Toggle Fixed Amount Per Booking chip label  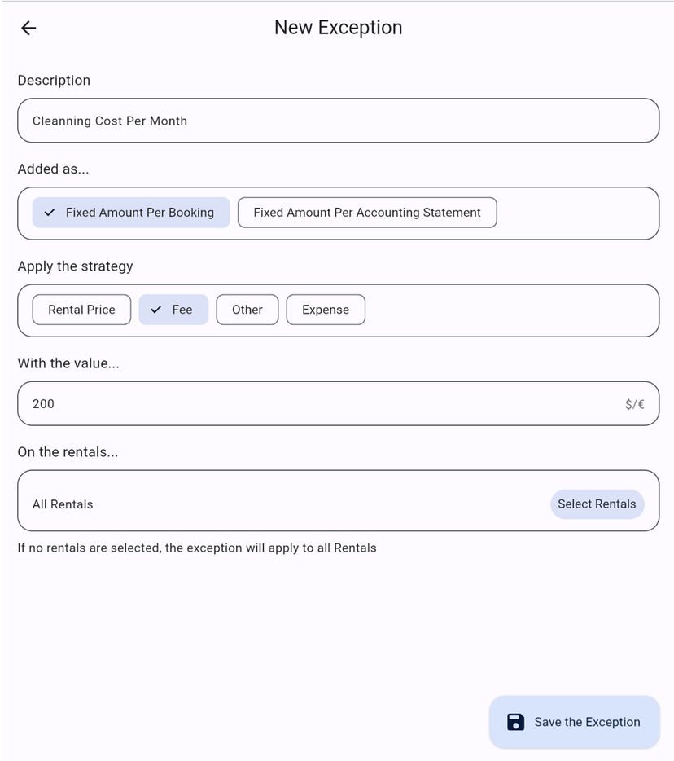point(139,213)
